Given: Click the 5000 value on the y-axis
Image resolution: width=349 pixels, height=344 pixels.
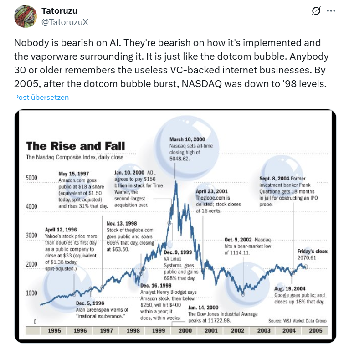Looking at the screenshot, I should pos(31,178).
